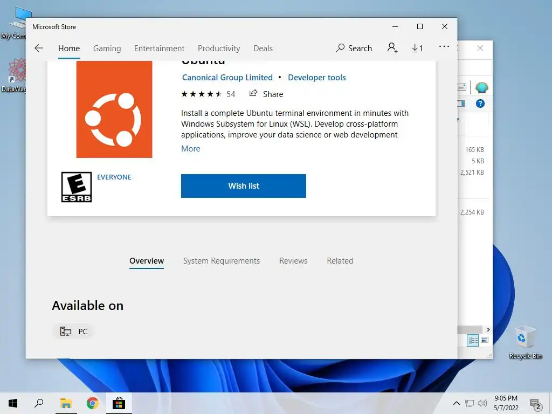Open the account sign-in person icon
This screenshot has width=552, height=414.
pyautogui.click(x=392, y=48)
